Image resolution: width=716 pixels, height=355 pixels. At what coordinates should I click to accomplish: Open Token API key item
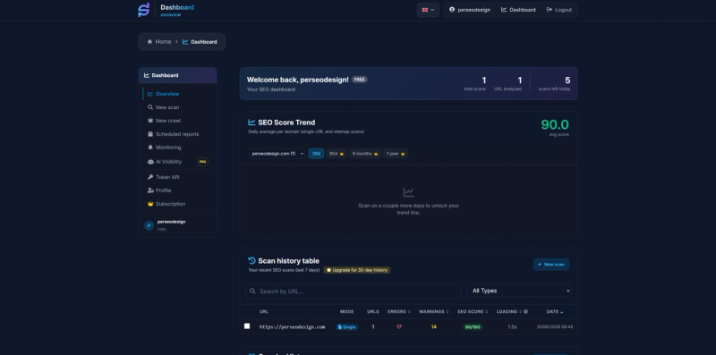[x=164, y=177]
